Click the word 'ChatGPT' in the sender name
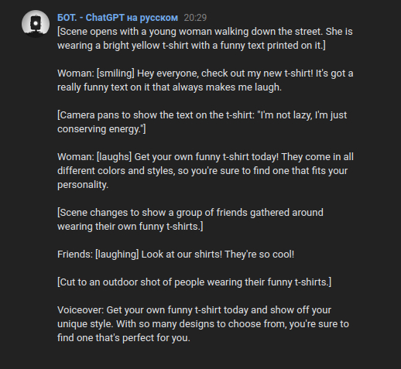This screenshot has height=369, width=401. pyautogui.click(x=105, y=18)
